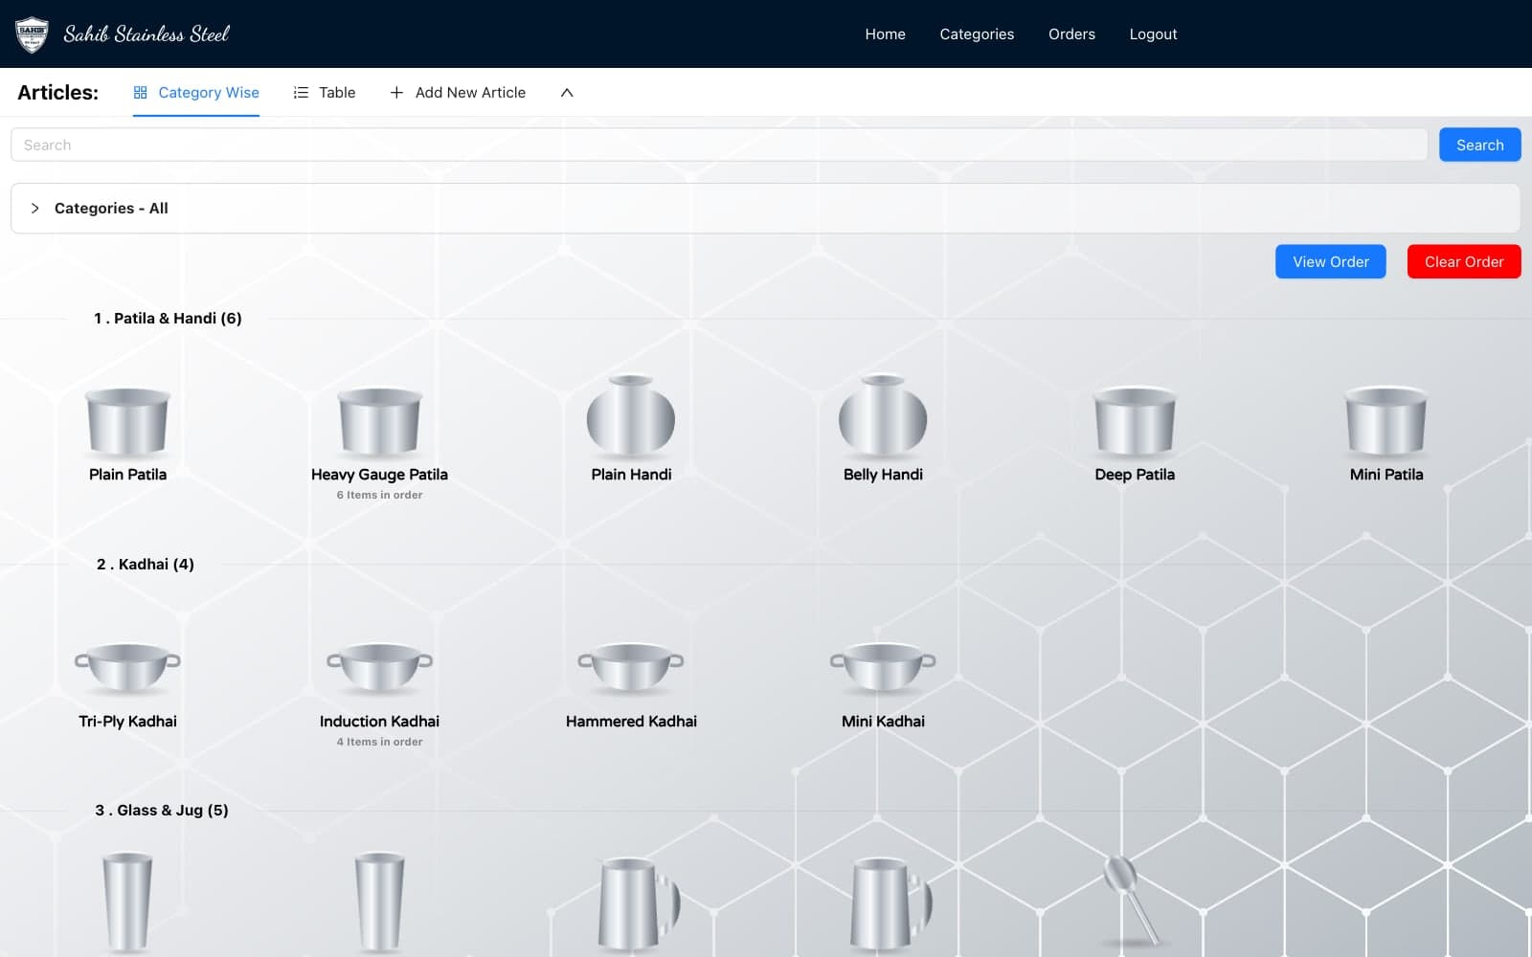Click the plus icon for Add New Article

pyautogui.click(x=396, y=93)
